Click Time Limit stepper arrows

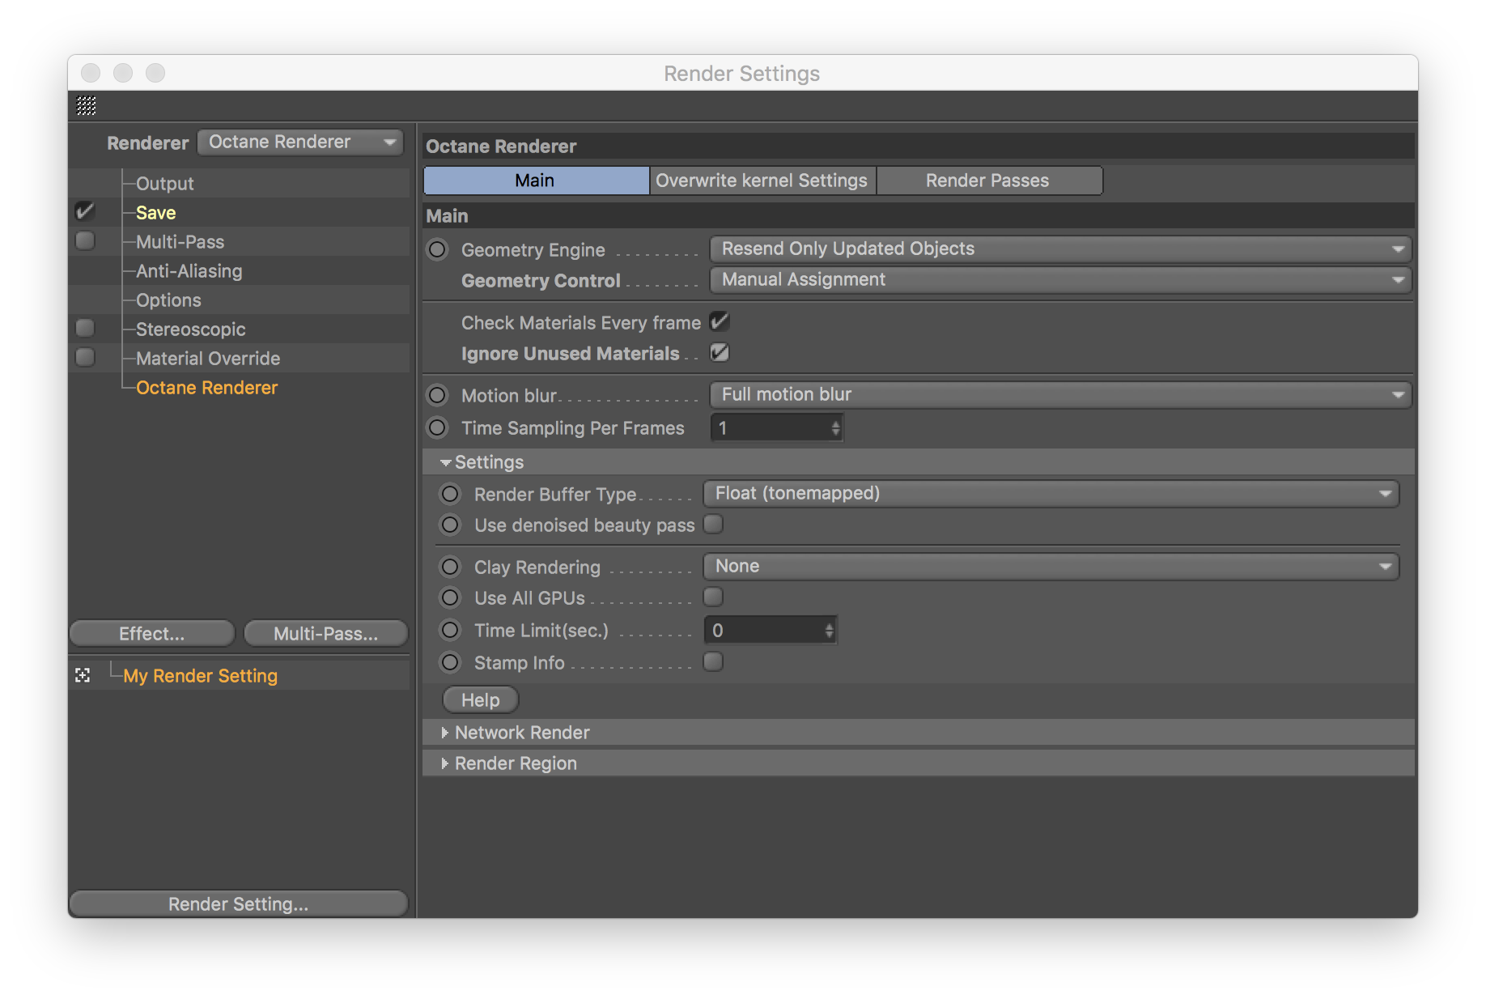pyautogui.click(x=829, y=630)
